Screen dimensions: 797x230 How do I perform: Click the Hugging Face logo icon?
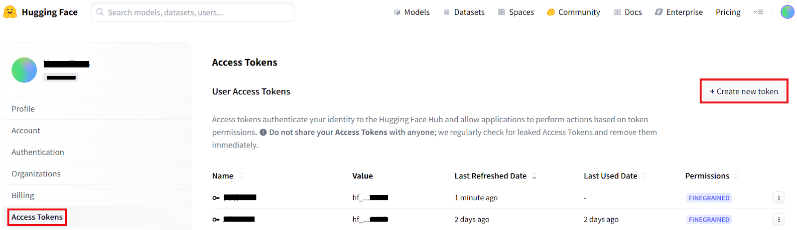coord(10,12)
